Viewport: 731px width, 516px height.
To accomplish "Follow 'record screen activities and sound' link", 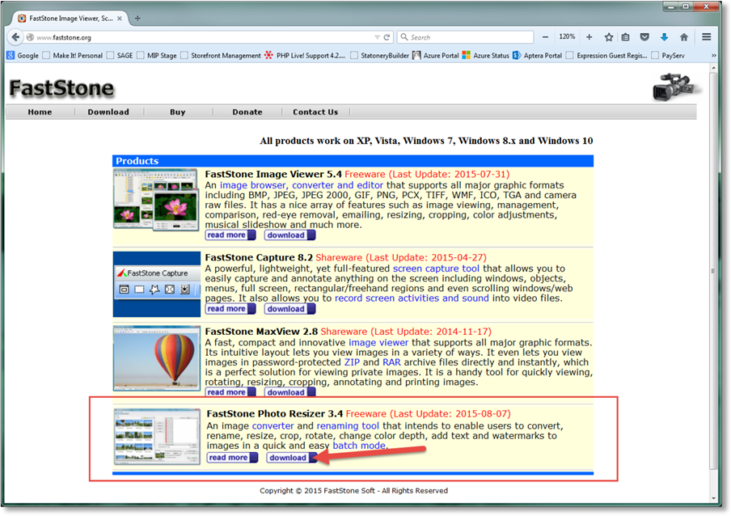I will click(x=412, y=298).
